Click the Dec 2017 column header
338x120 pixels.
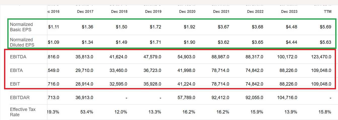[85, 12]
